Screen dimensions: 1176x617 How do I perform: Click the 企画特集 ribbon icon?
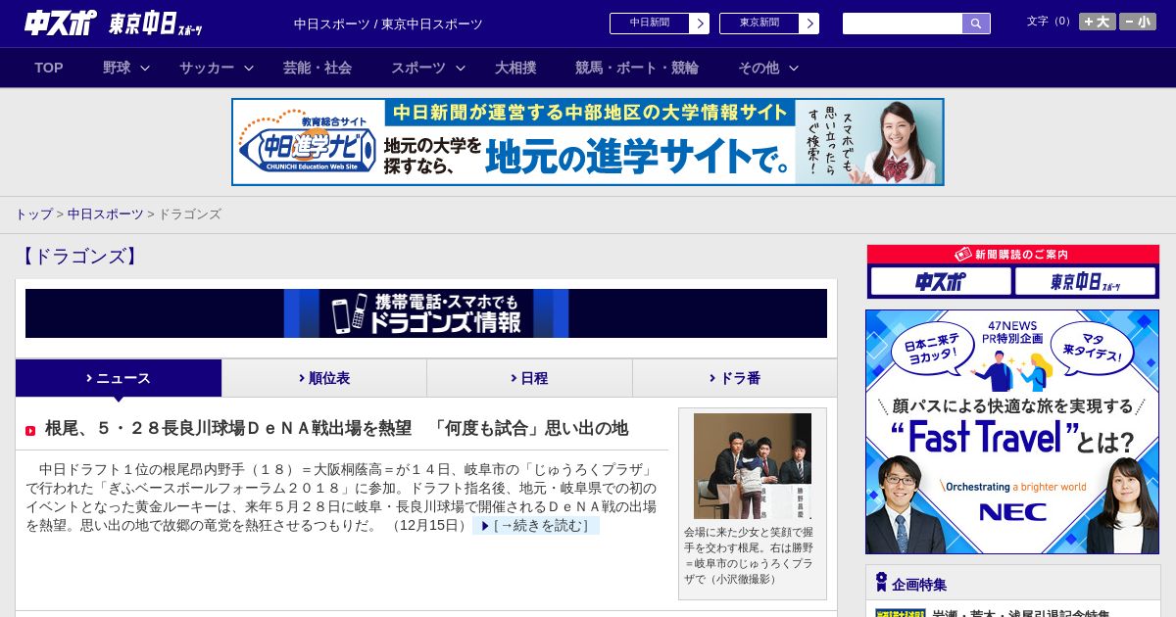pos(881,583)
